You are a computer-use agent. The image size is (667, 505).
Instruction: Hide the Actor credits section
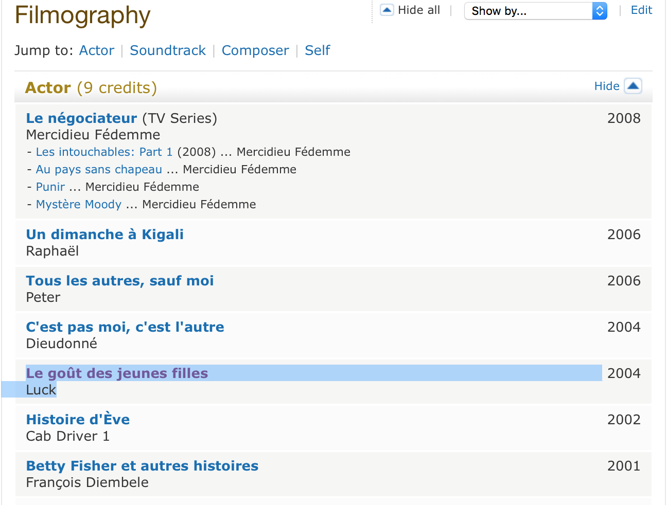click(x=607, y=86)
